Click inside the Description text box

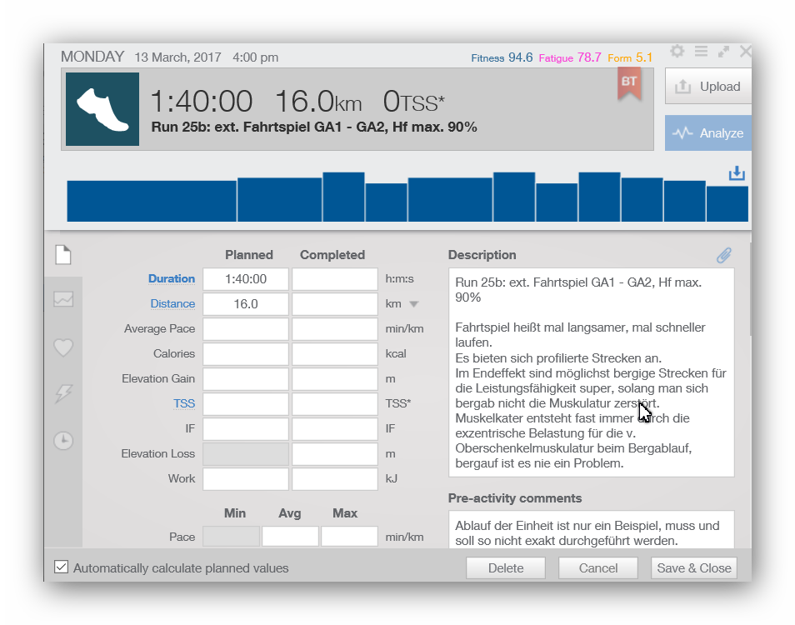click(591, 372)
